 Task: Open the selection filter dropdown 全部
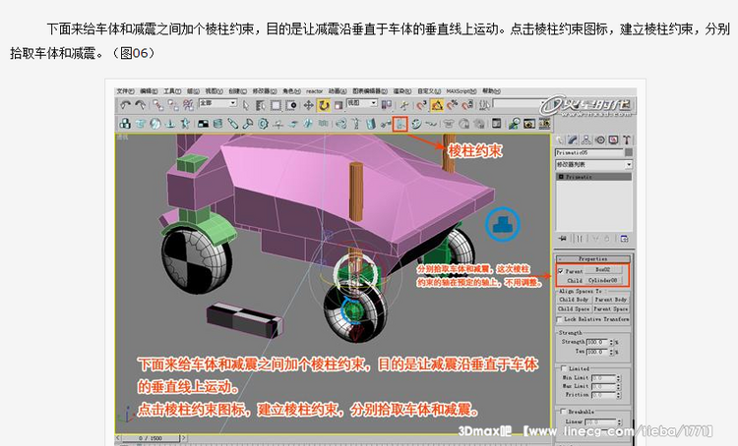click(x=217, y=103)
